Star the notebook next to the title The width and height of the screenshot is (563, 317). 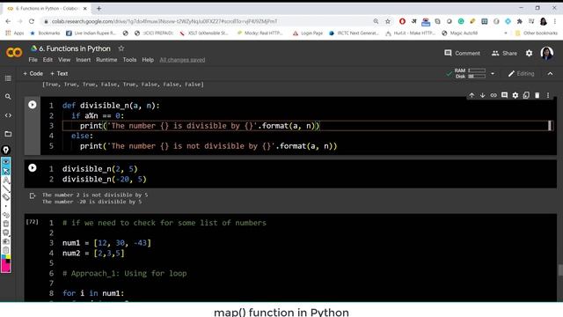point(121,48)
